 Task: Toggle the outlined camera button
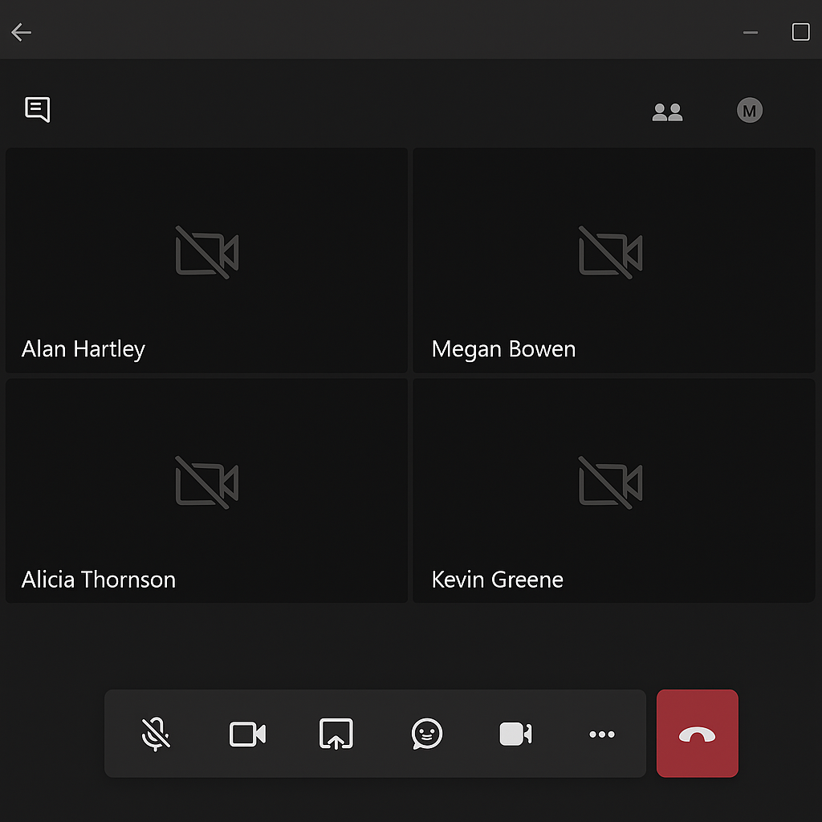pyautogui.click(x=247, y=734)
